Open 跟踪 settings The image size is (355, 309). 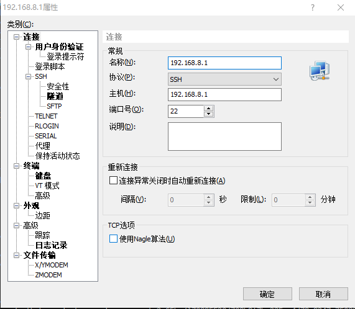tap(42, 235)
